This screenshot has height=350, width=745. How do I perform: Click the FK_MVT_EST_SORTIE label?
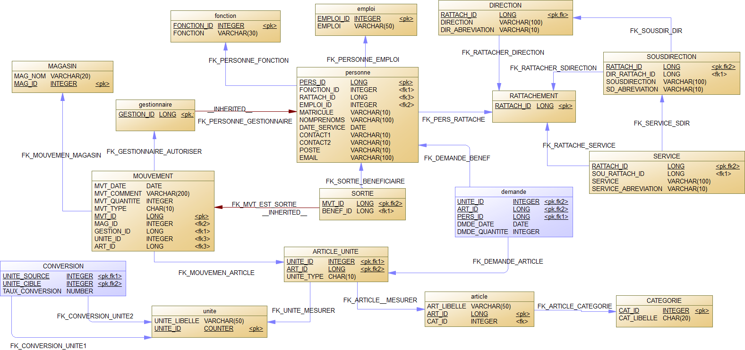click(264, 204)
